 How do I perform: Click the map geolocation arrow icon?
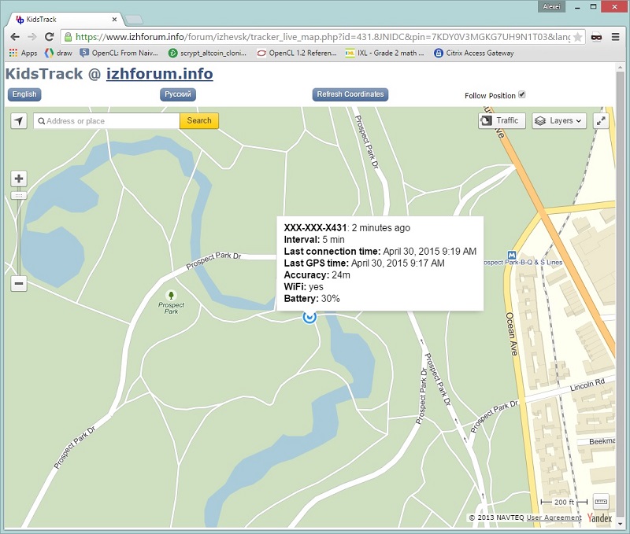[19, 121]
